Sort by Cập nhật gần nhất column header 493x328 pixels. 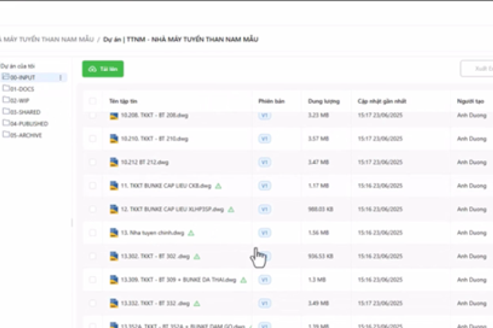pos(381,101)
